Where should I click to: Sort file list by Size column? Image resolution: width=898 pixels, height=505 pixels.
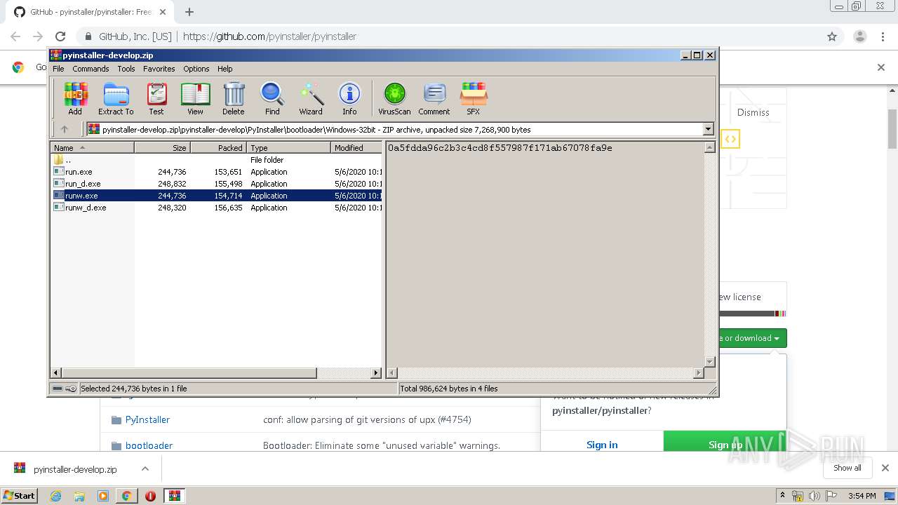[x=162, y=148]
